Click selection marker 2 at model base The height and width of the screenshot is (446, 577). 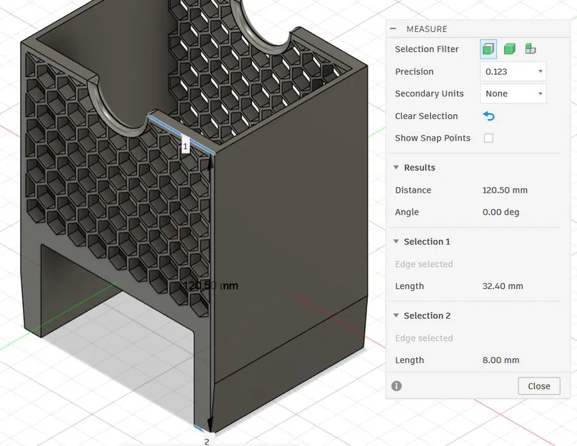(206, 441)
